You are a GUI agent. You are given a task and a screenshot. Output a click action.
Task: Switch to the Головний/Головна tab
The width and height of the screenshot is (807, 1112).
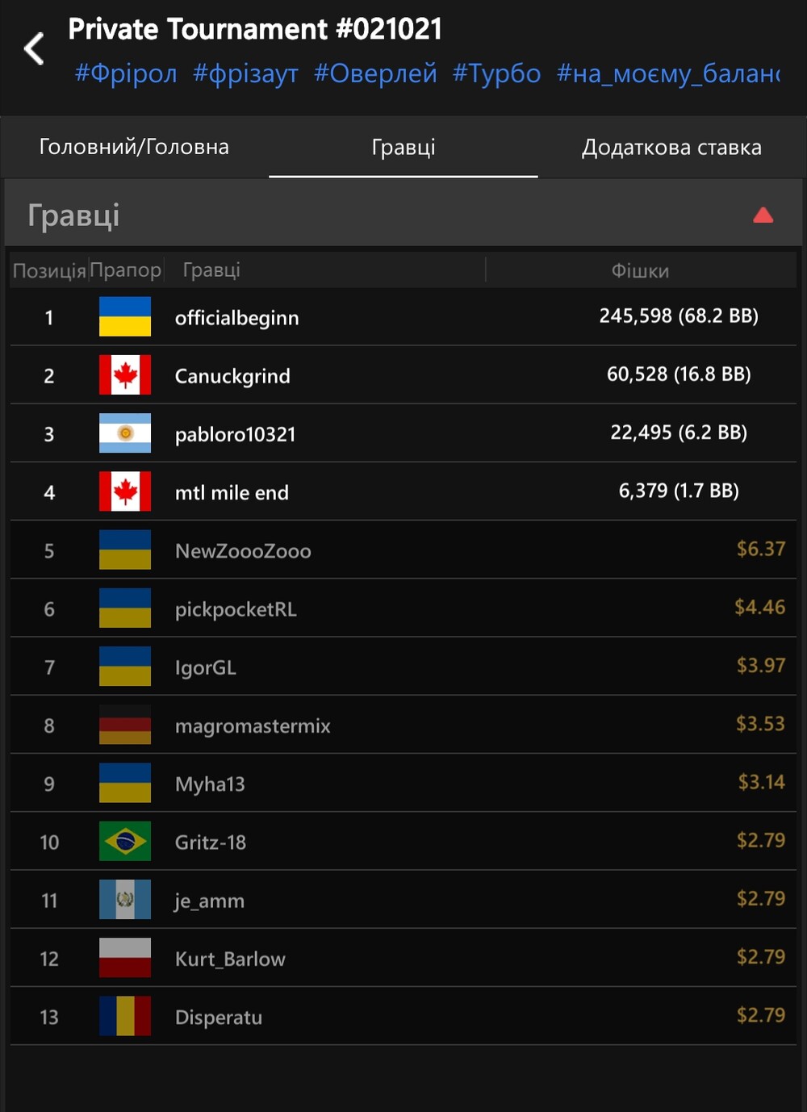point(134,147)
